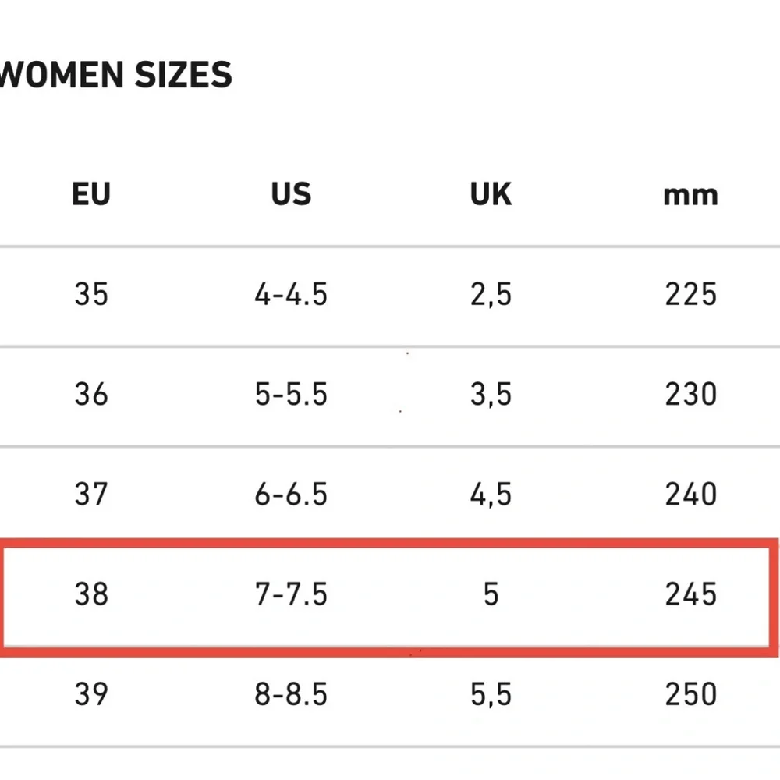Viewport: 780px width, 780px height.
Task: Click the mm column header
Action: coord(690,195)
